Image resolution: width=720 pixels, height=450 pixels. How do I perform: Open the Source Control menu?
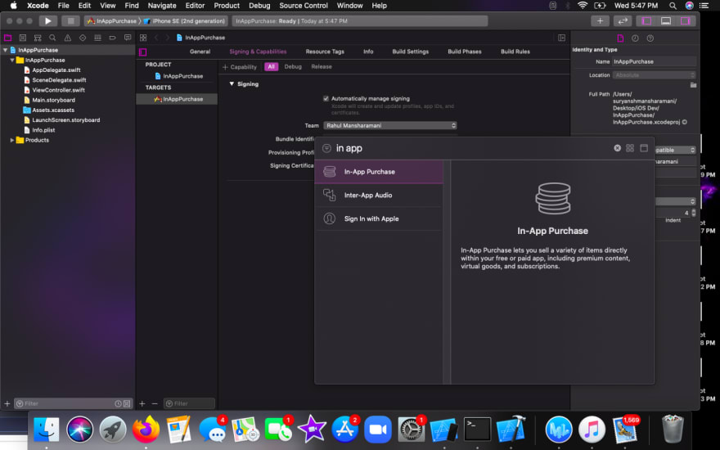click(304, 6)
